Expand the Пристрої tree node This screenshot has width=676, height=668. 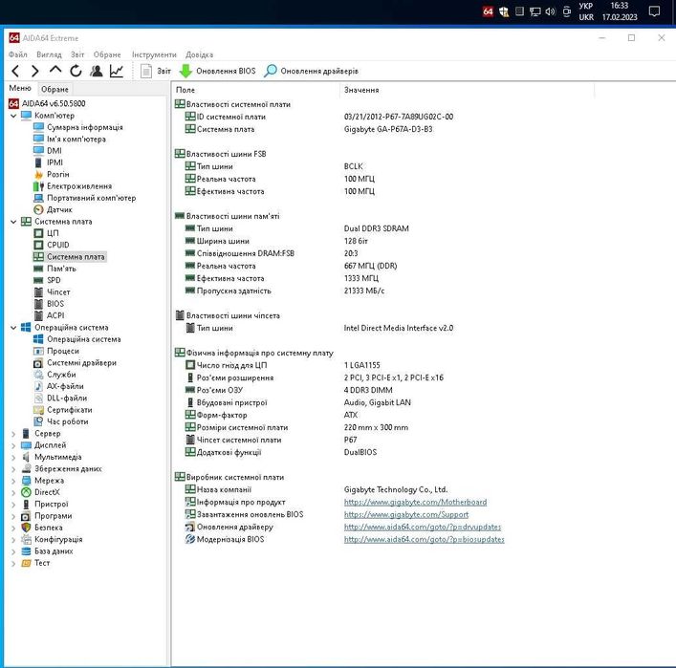pyautogui.click(x=13, y=505)
